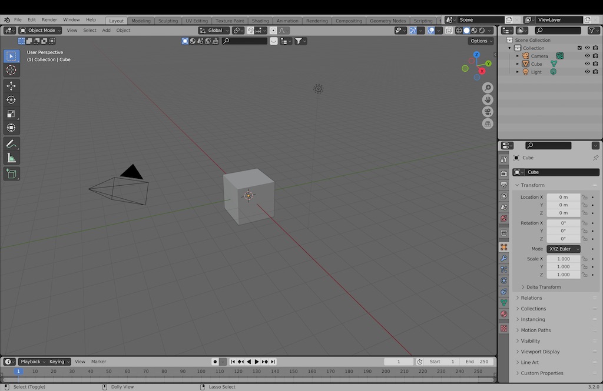Click the Location X input field
This screenshot has width=603, height=391.
pos(563,197)
